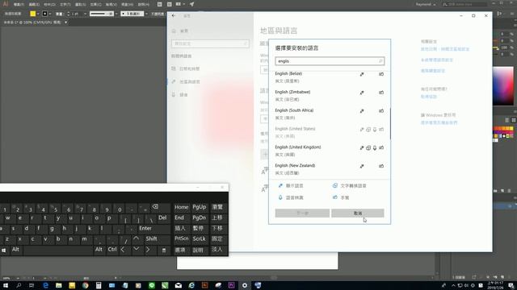Click the Settings sidebar search box

[x=210, y=43]
